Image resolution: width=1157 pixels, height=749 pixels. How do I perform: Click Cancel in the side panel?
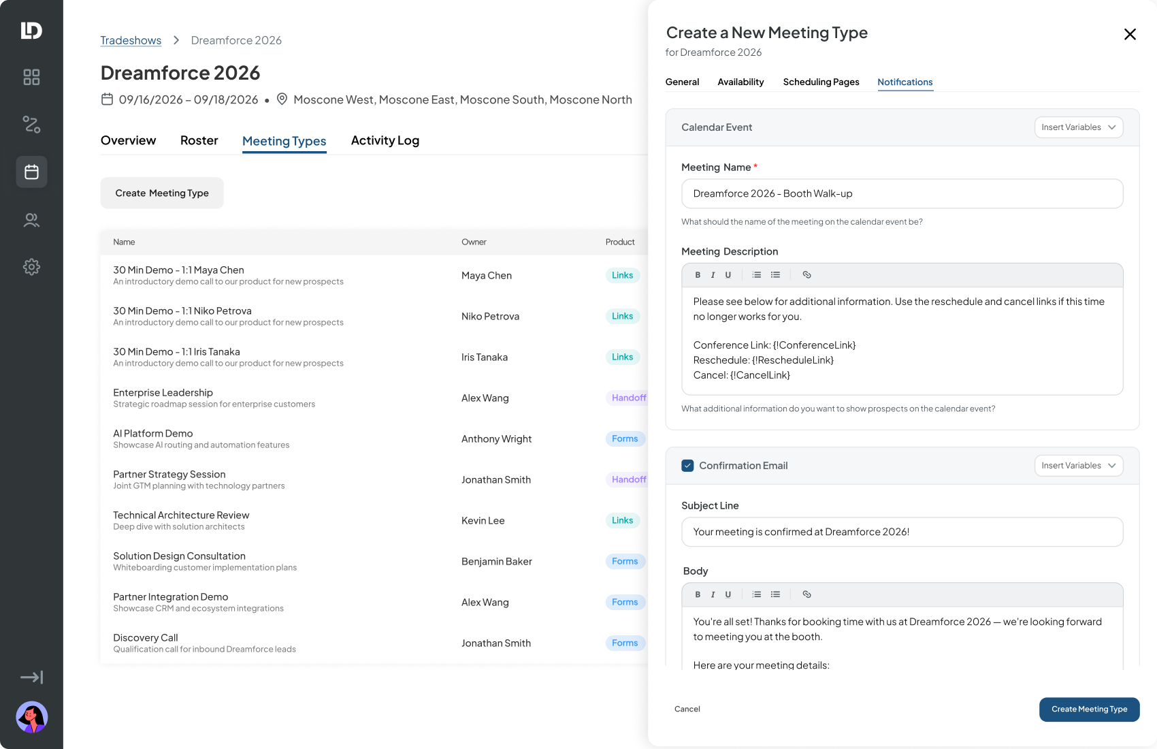687,709
